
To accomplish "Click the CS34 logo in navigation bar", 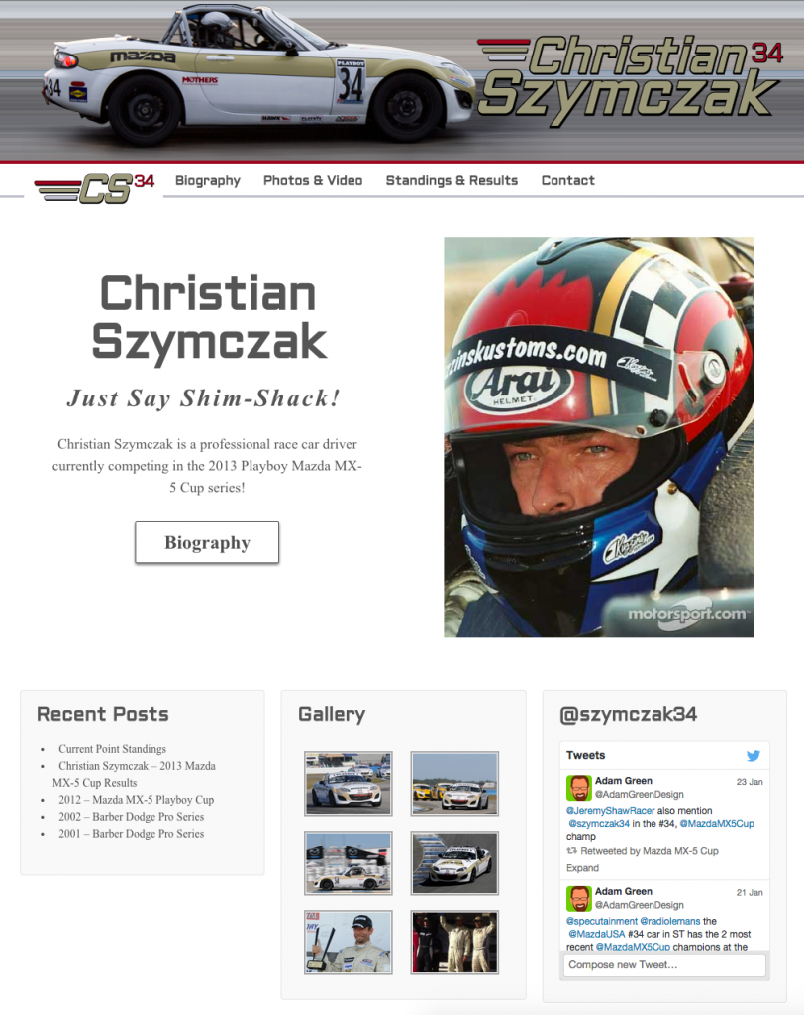I will [x=94, y=188].
